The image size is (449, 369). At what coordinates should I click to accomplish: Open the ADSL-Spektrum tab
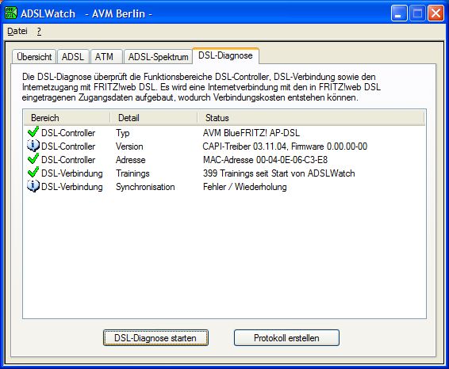[158, 56]
